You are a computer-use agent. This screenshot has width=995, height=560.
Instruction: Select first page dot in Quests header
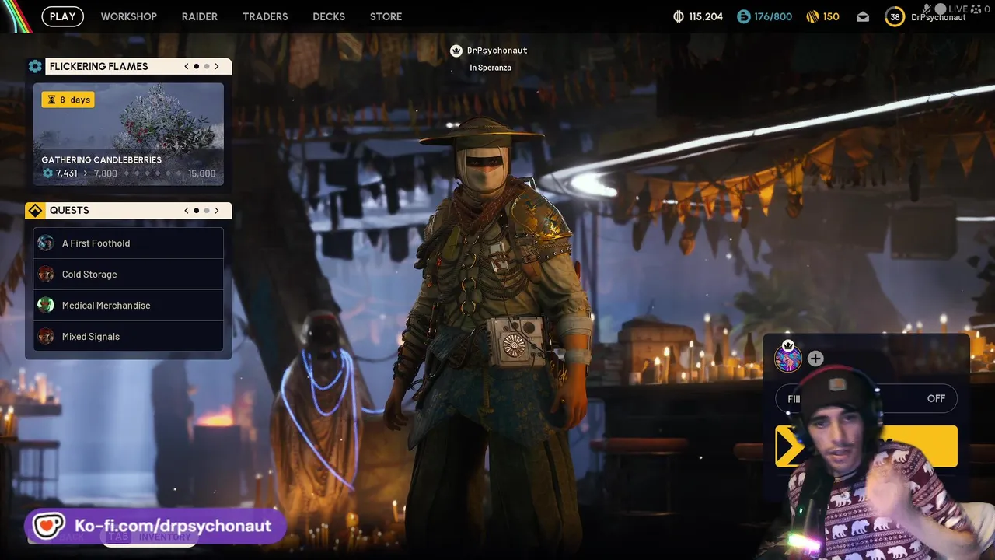(197, 210)
